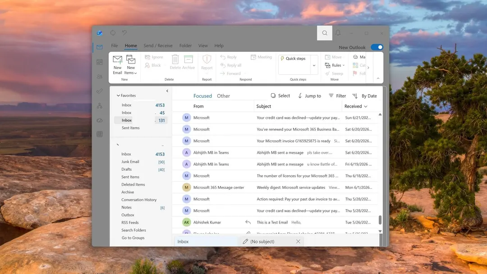487x274 pixels.
Task: Click Ignore in the Delete group
Action: coord(154,57)
